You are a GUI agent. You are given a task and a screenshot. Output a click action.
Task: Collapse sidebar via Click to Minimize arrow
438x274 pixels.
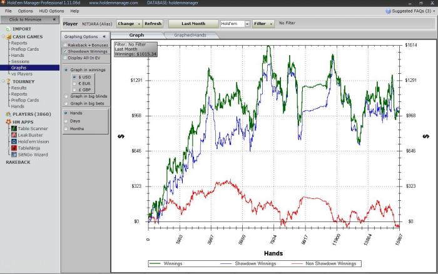pos(54,19)
